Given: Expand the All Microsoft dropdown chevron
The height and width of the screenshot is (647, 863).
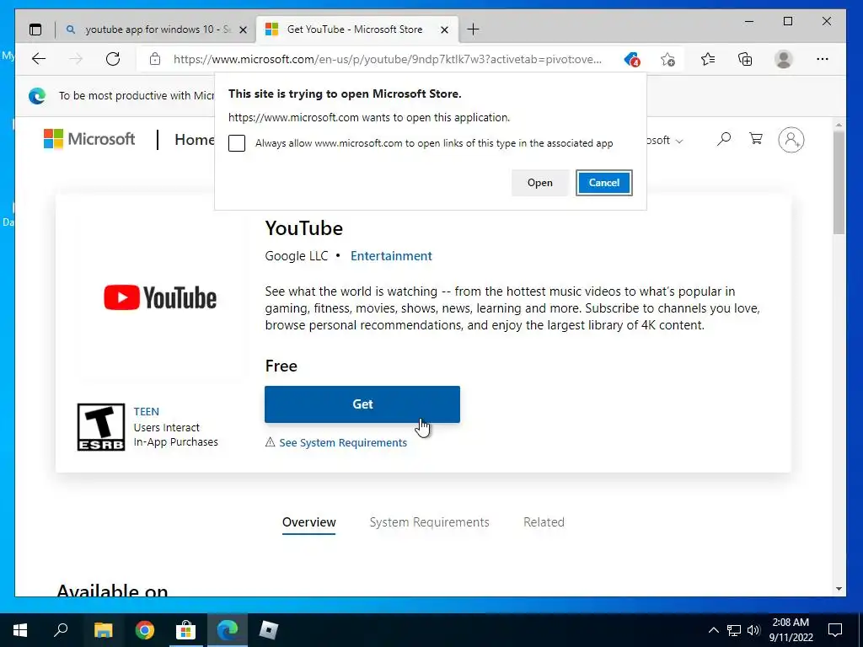Looking at the screenshot, I should pyautogui.click(x=679, y=142).
